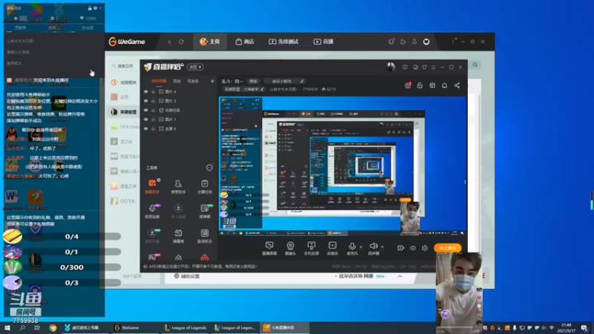Select 英雄联盟 in the WeGame sidebar
Viewport: 594px width, 334px height.
pos(124,112)
